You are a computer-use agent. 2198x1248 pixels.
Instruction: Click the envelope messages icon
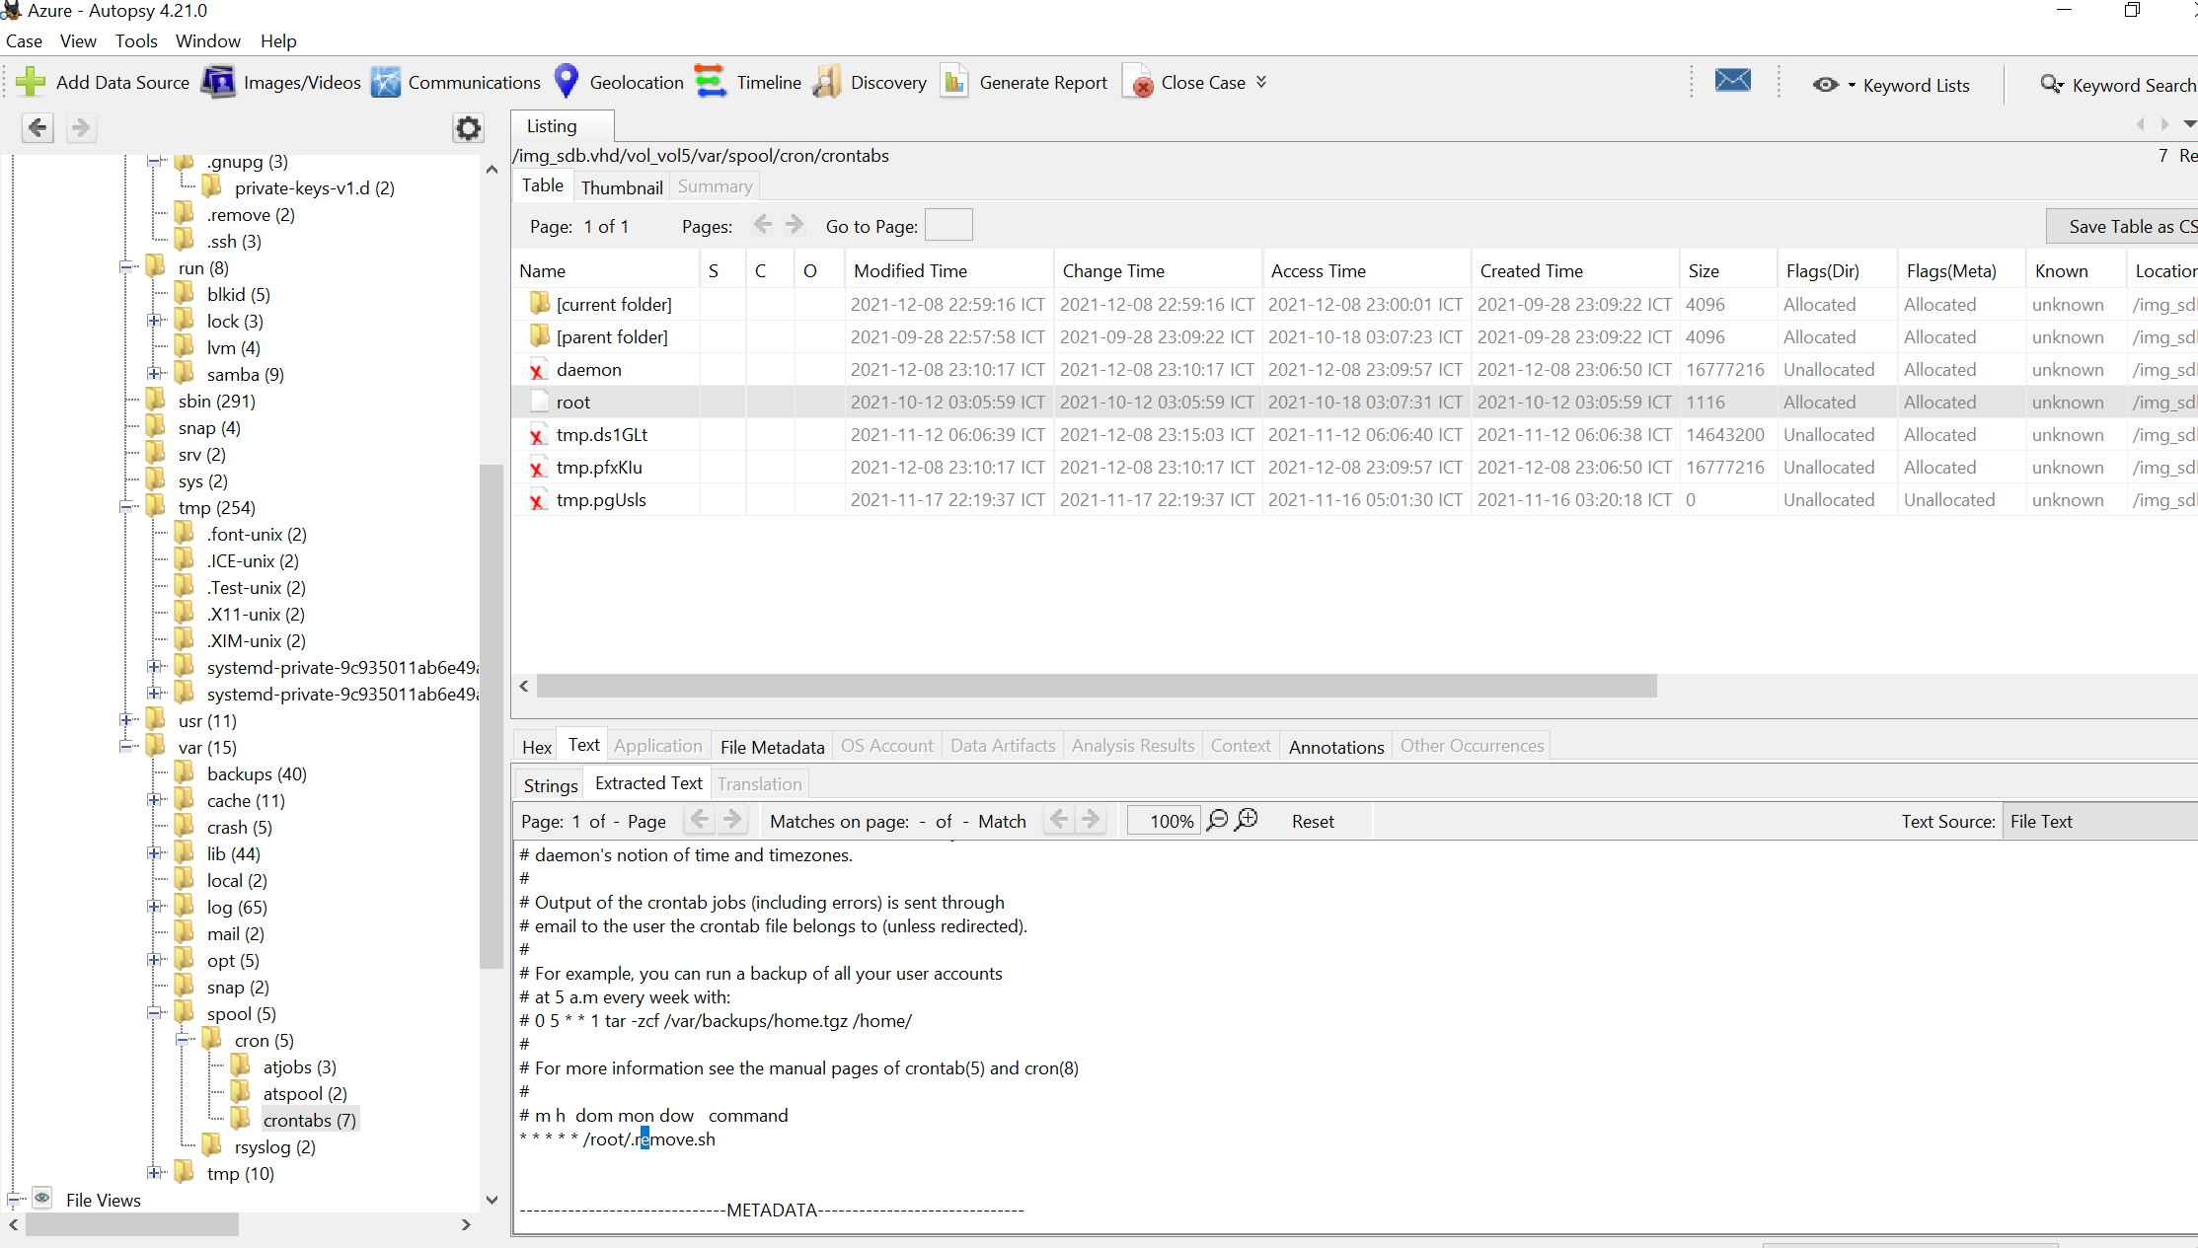(x=1732, y=80)
